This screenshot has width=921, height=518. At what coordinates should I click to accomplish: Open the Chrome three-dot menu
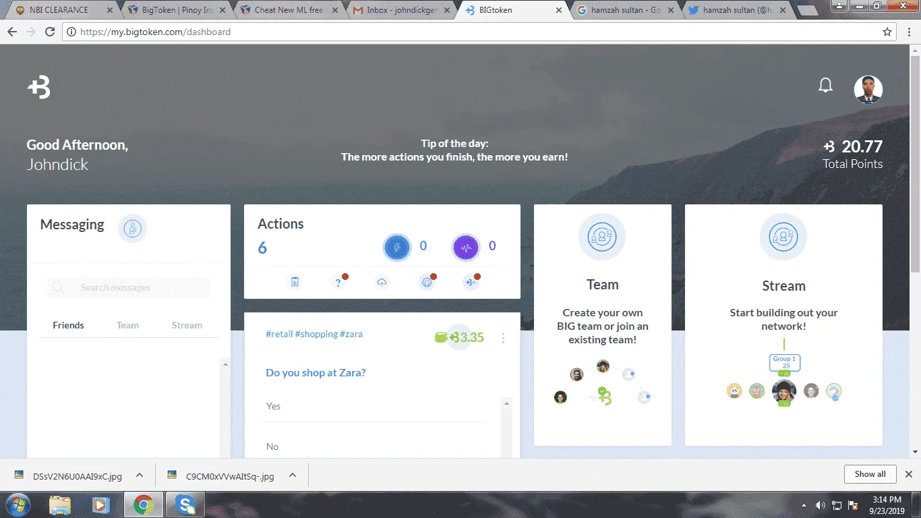(909, 32)
